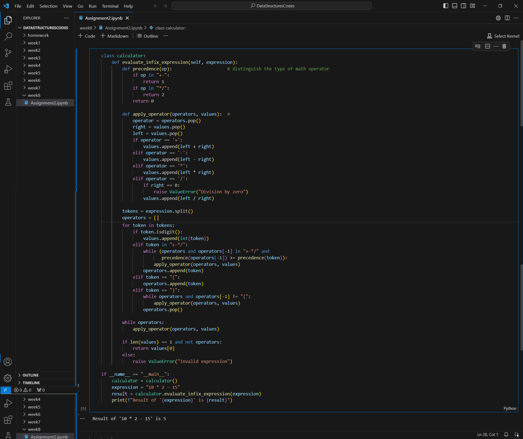
Task: Split the editor to the right
Action: pos(507,18)
